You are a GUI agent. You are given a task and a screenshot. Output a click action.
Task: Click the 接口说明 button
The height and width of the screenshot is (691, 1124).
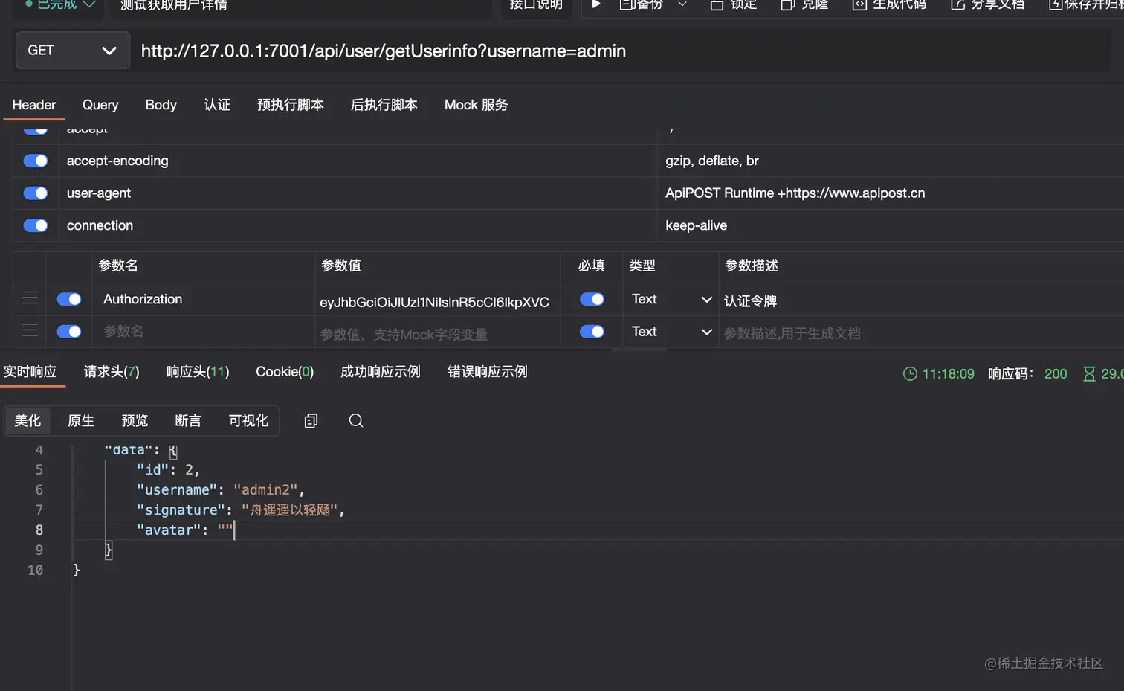click(x=536, y=4)
